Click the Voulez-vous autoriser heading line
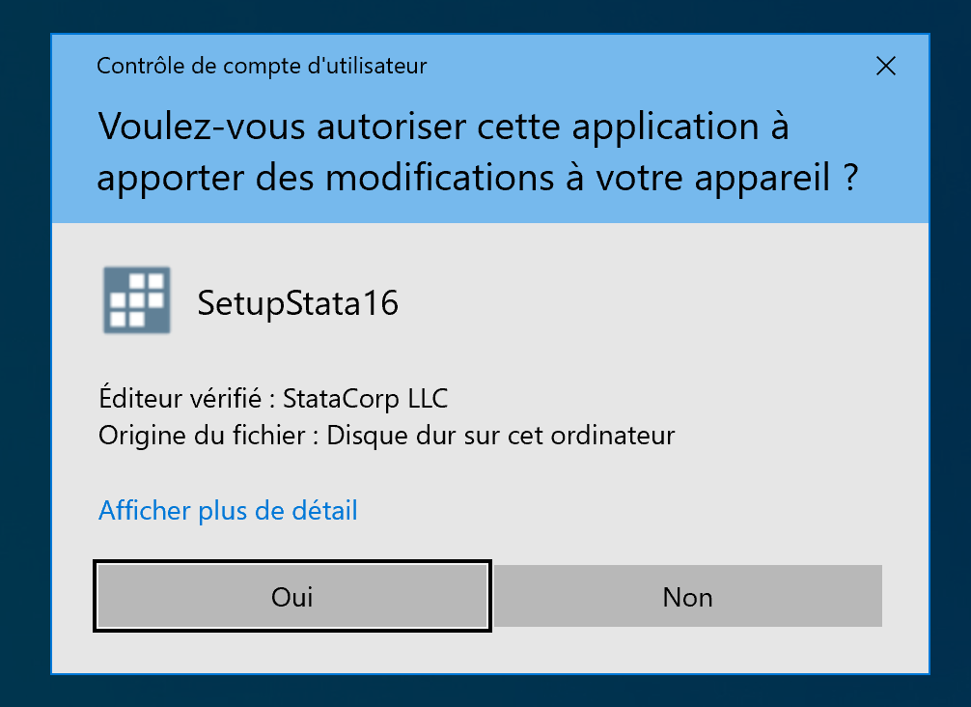971x707 pixels. [443, 127]
